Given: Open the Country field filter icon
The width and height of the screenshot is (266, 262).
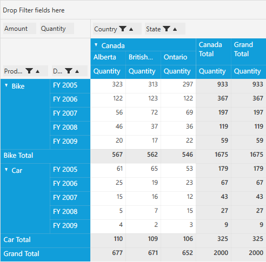Looking at the screenshot, I should 123,29.
